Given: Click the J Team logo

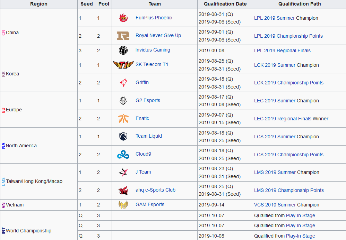Looking at the screenshot, I should 123,172.
